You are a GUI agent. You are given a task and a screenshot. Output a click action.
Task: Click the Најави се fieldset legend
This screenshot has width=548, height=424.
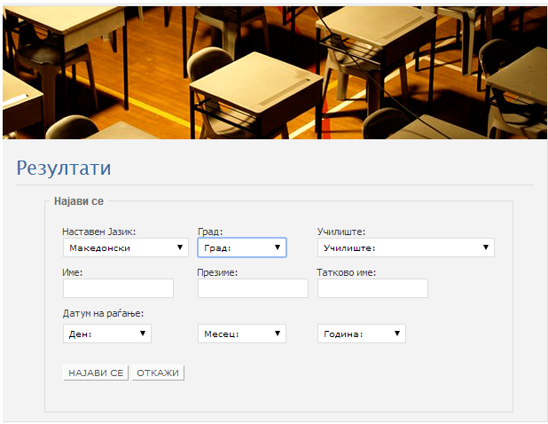[79, 201]
